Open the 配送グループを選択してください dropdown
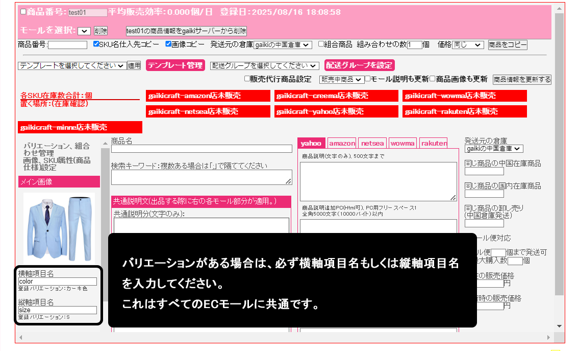 264,66
